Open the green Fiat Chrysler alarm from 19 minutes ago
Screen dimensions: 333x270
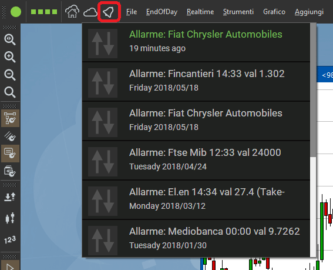[196, 42]
